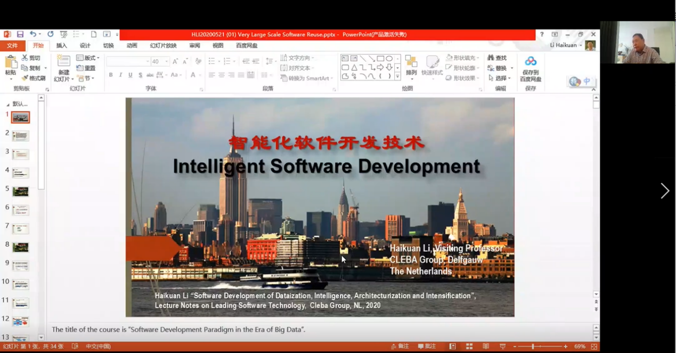This screenshot has width=676, height=353.
Task: Click the Save icon in quick access toolbar
Action: click(x=20, y=34)
